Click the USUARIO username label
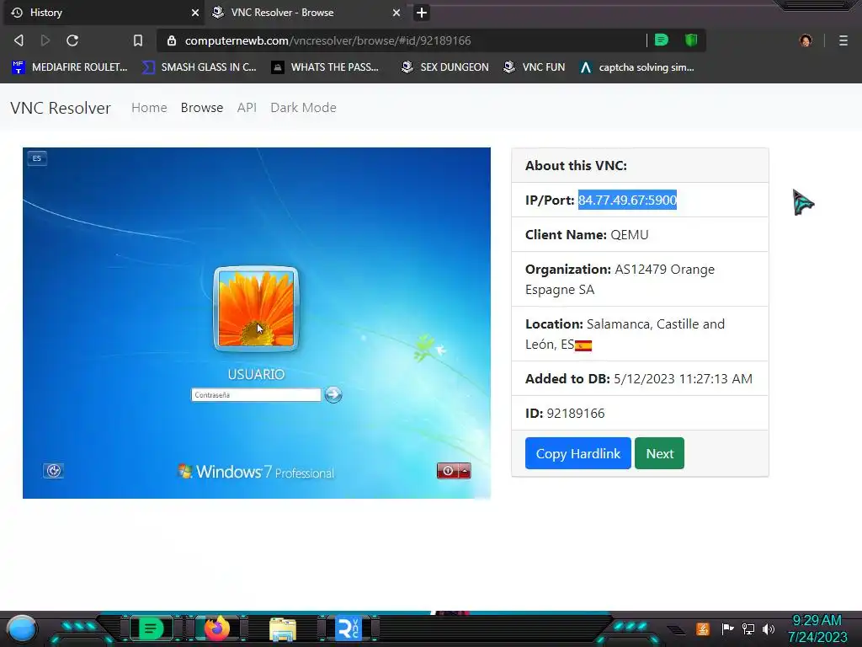 [x=256, y=374]
